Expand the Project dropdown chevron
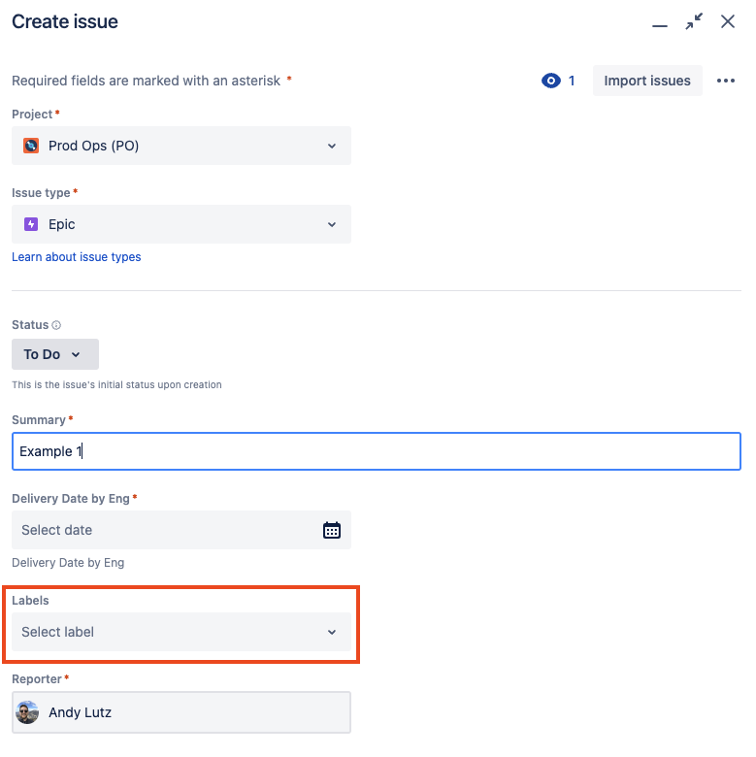The image size is (756, 757). (x=332, y=146)
